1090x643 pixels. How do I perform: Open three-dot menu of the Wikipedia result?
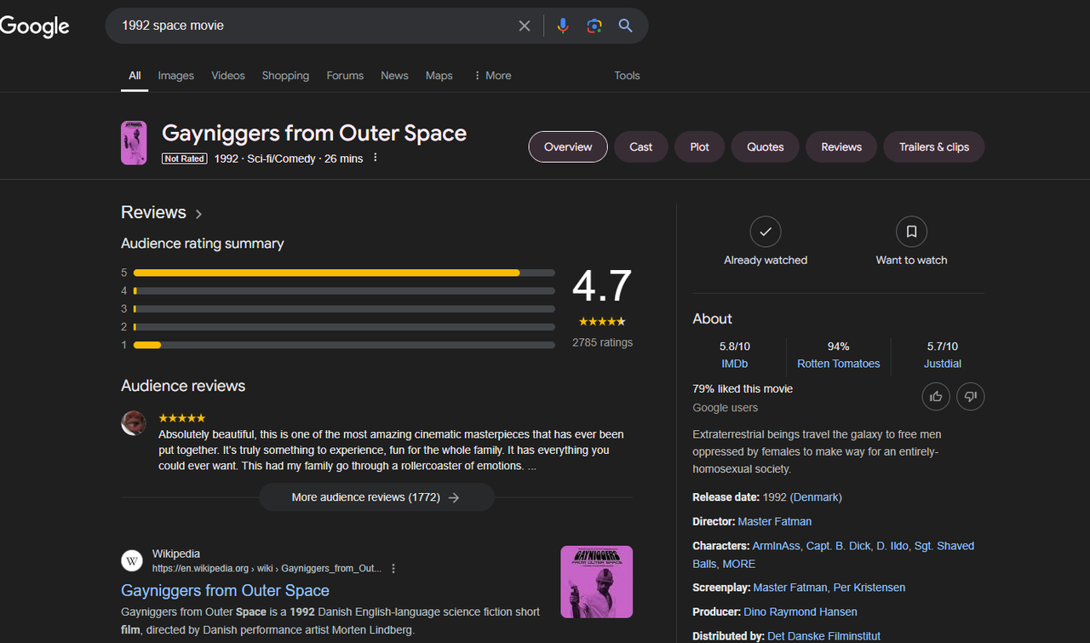[x=393, y=568]
